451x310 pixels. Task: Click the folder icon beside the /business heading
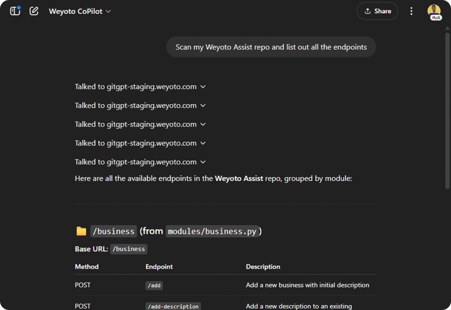(x=81, y=231)
